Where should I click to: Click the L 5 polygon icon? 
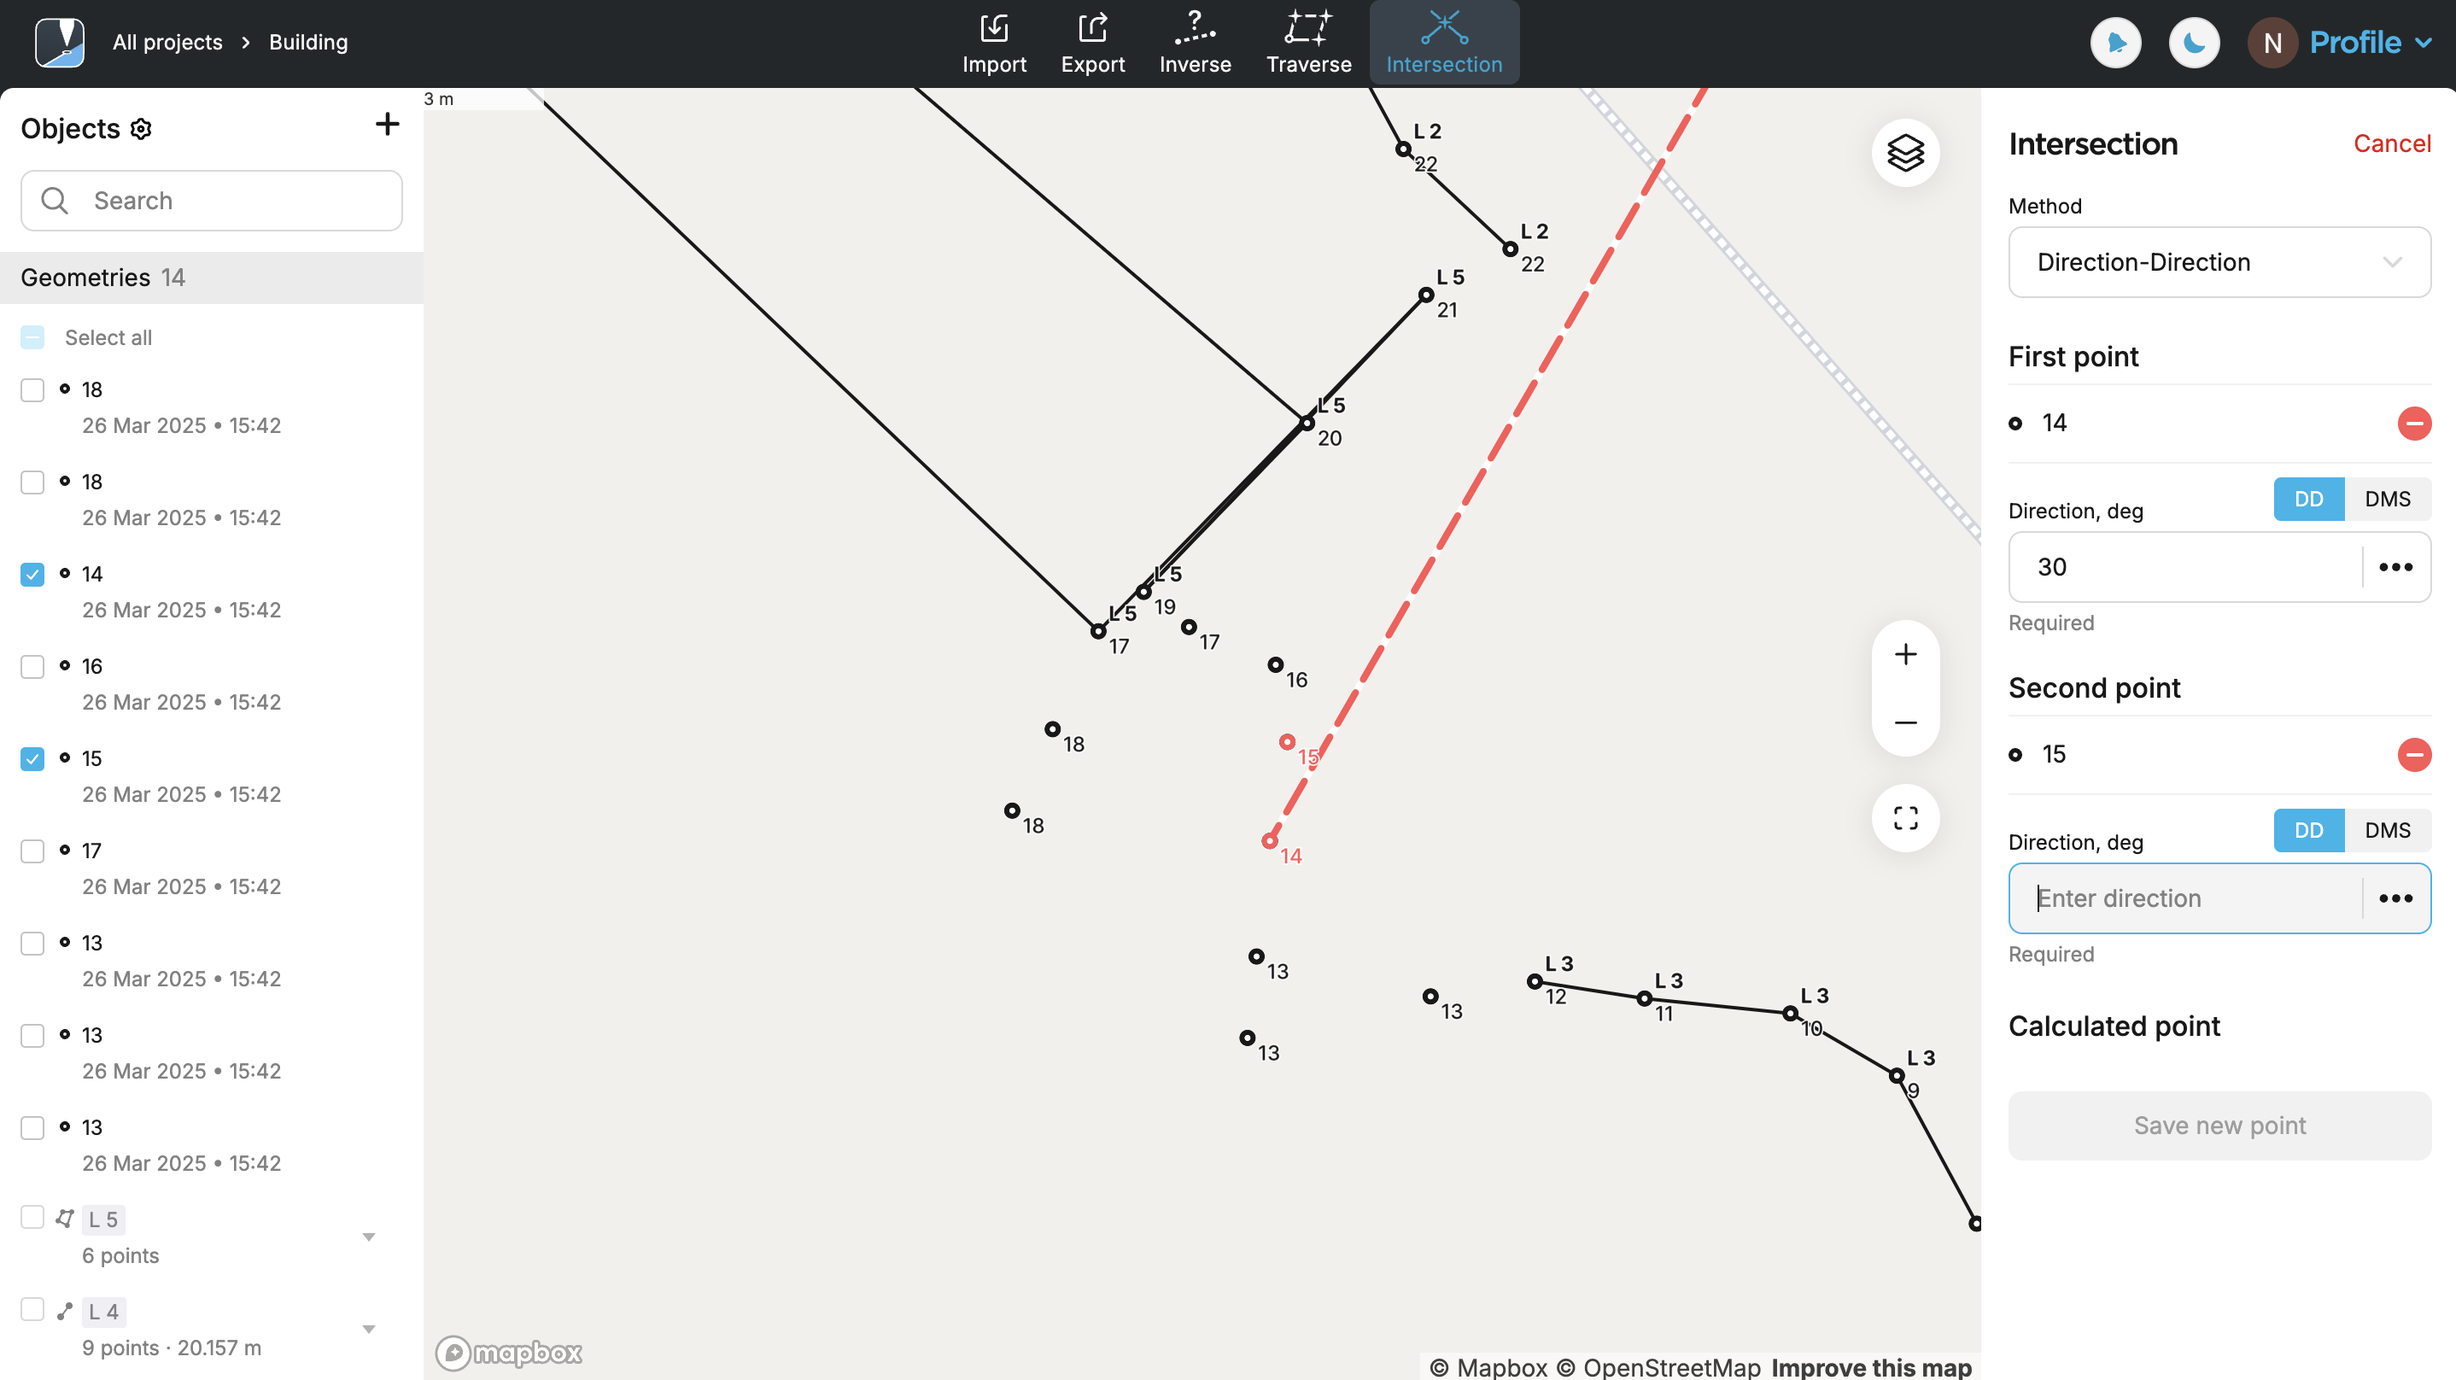[x=65, y=1218]
